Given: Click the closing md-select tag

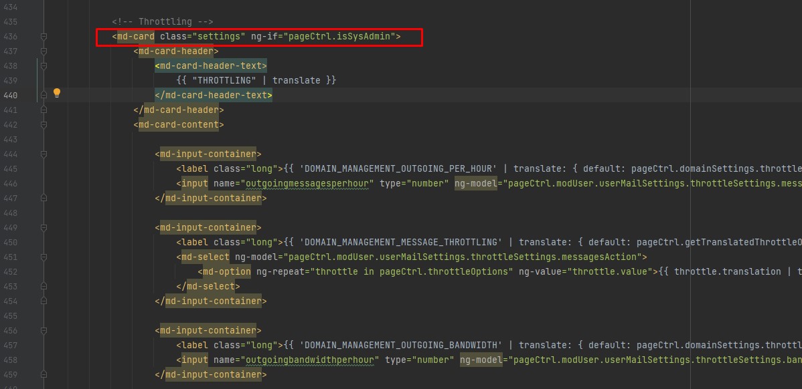Looking at the screenshot, I should point(208,286).
